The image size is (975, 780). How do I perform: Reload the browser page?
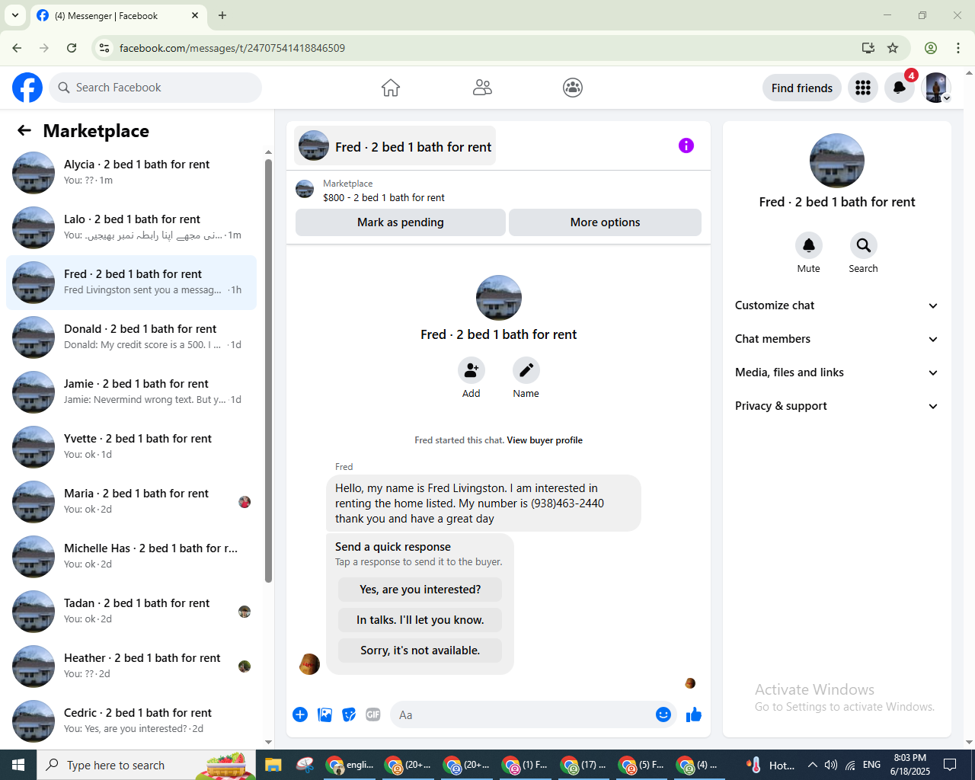[x=72, y=48]
